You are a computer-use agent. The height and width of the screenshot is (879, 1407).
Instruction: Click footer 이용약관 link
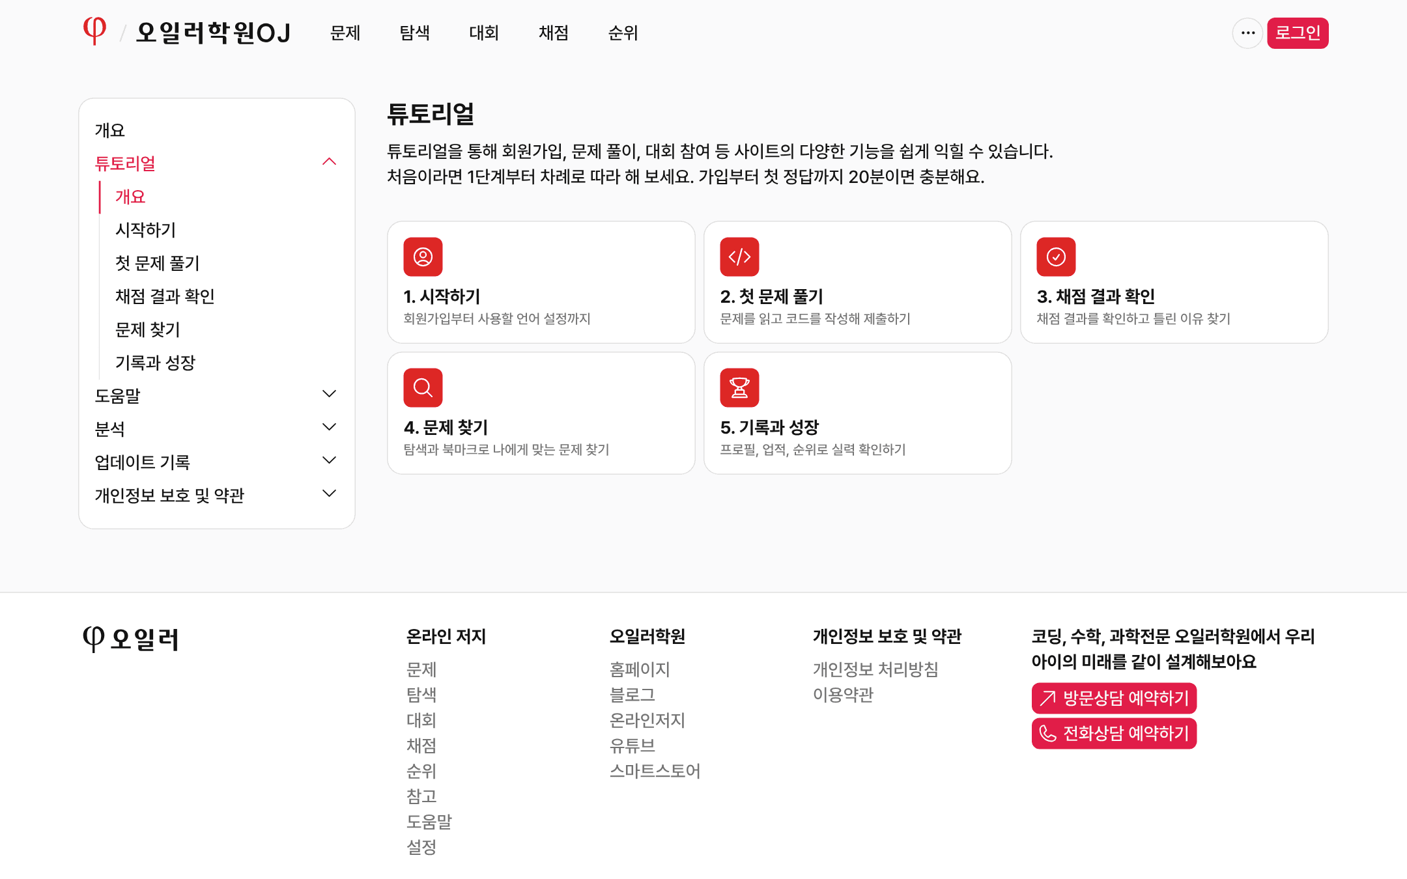click(x=843, y=695)
